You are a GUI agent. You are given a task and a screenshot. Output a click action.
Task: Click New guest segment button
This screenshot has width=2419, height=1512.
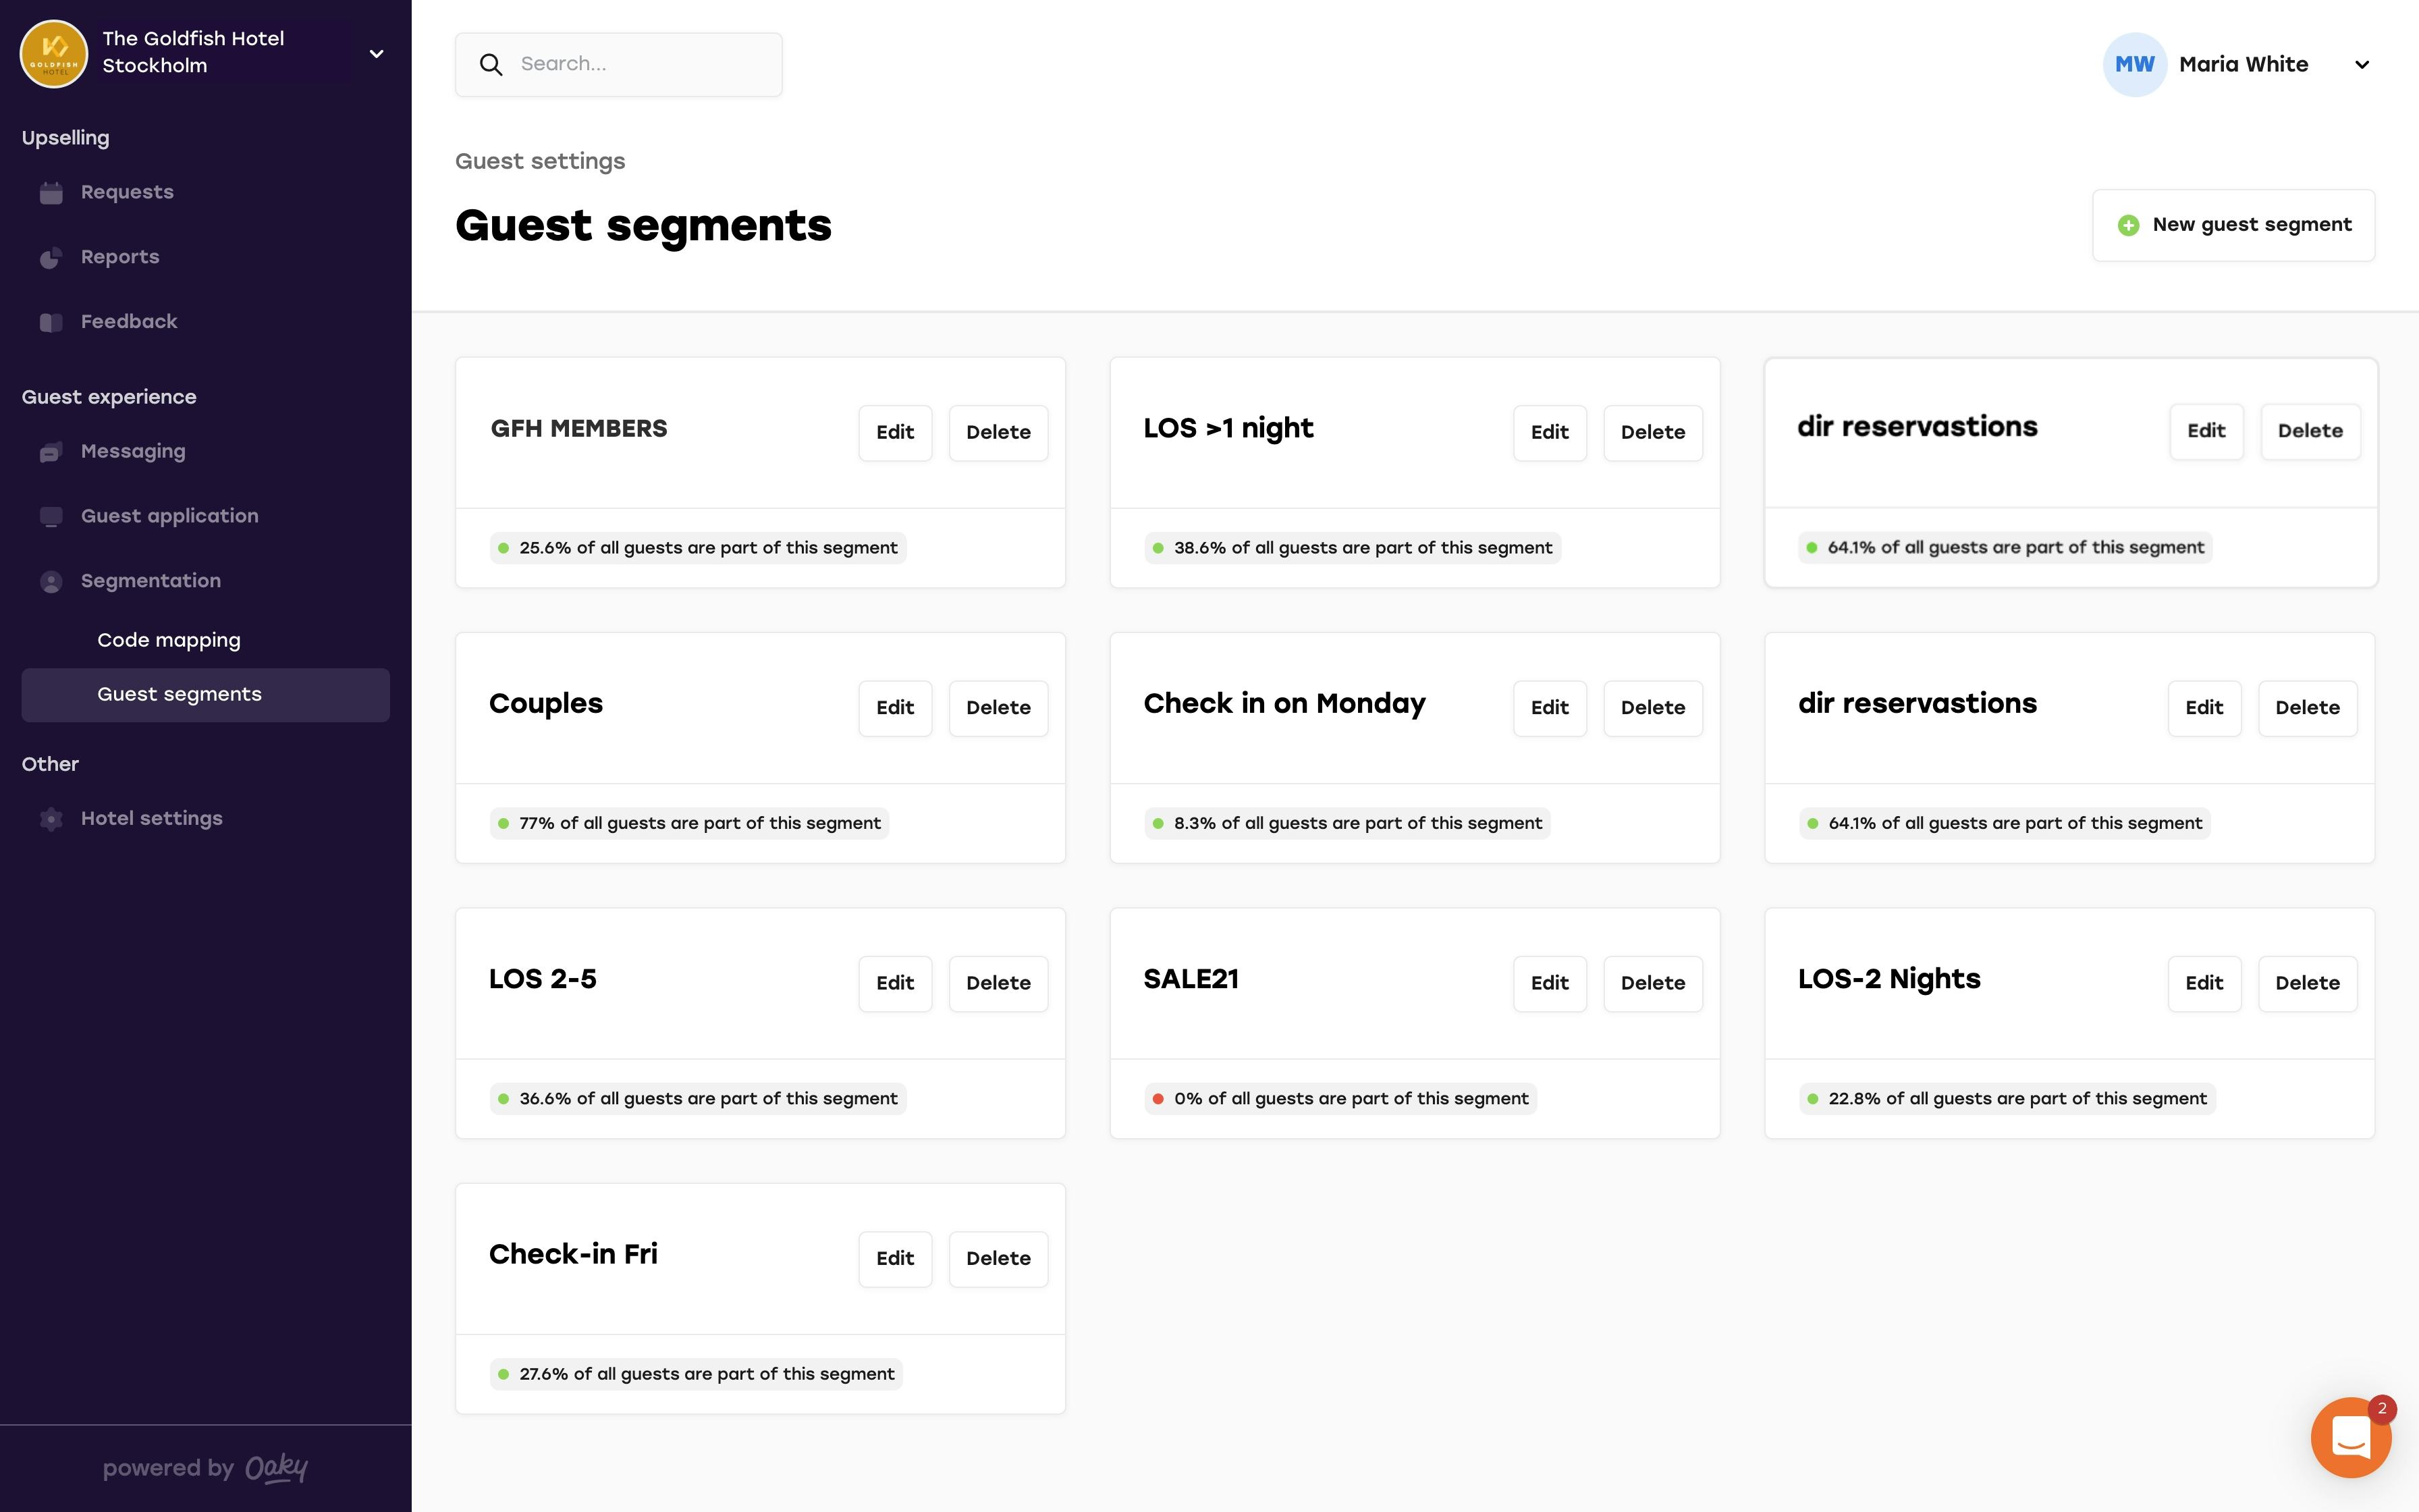click(x=2233, y=225)
